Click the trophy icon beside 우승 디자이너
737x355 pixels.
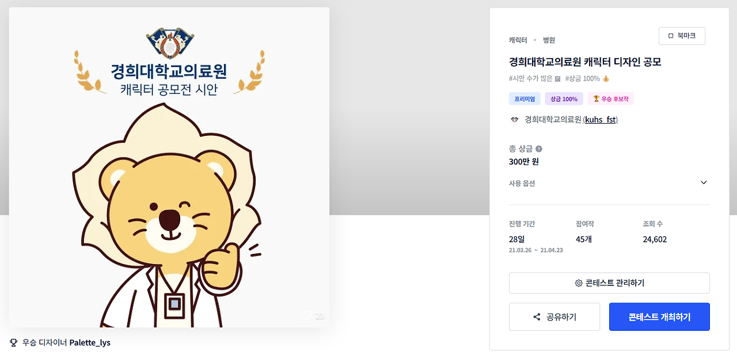tap(14, 343)
